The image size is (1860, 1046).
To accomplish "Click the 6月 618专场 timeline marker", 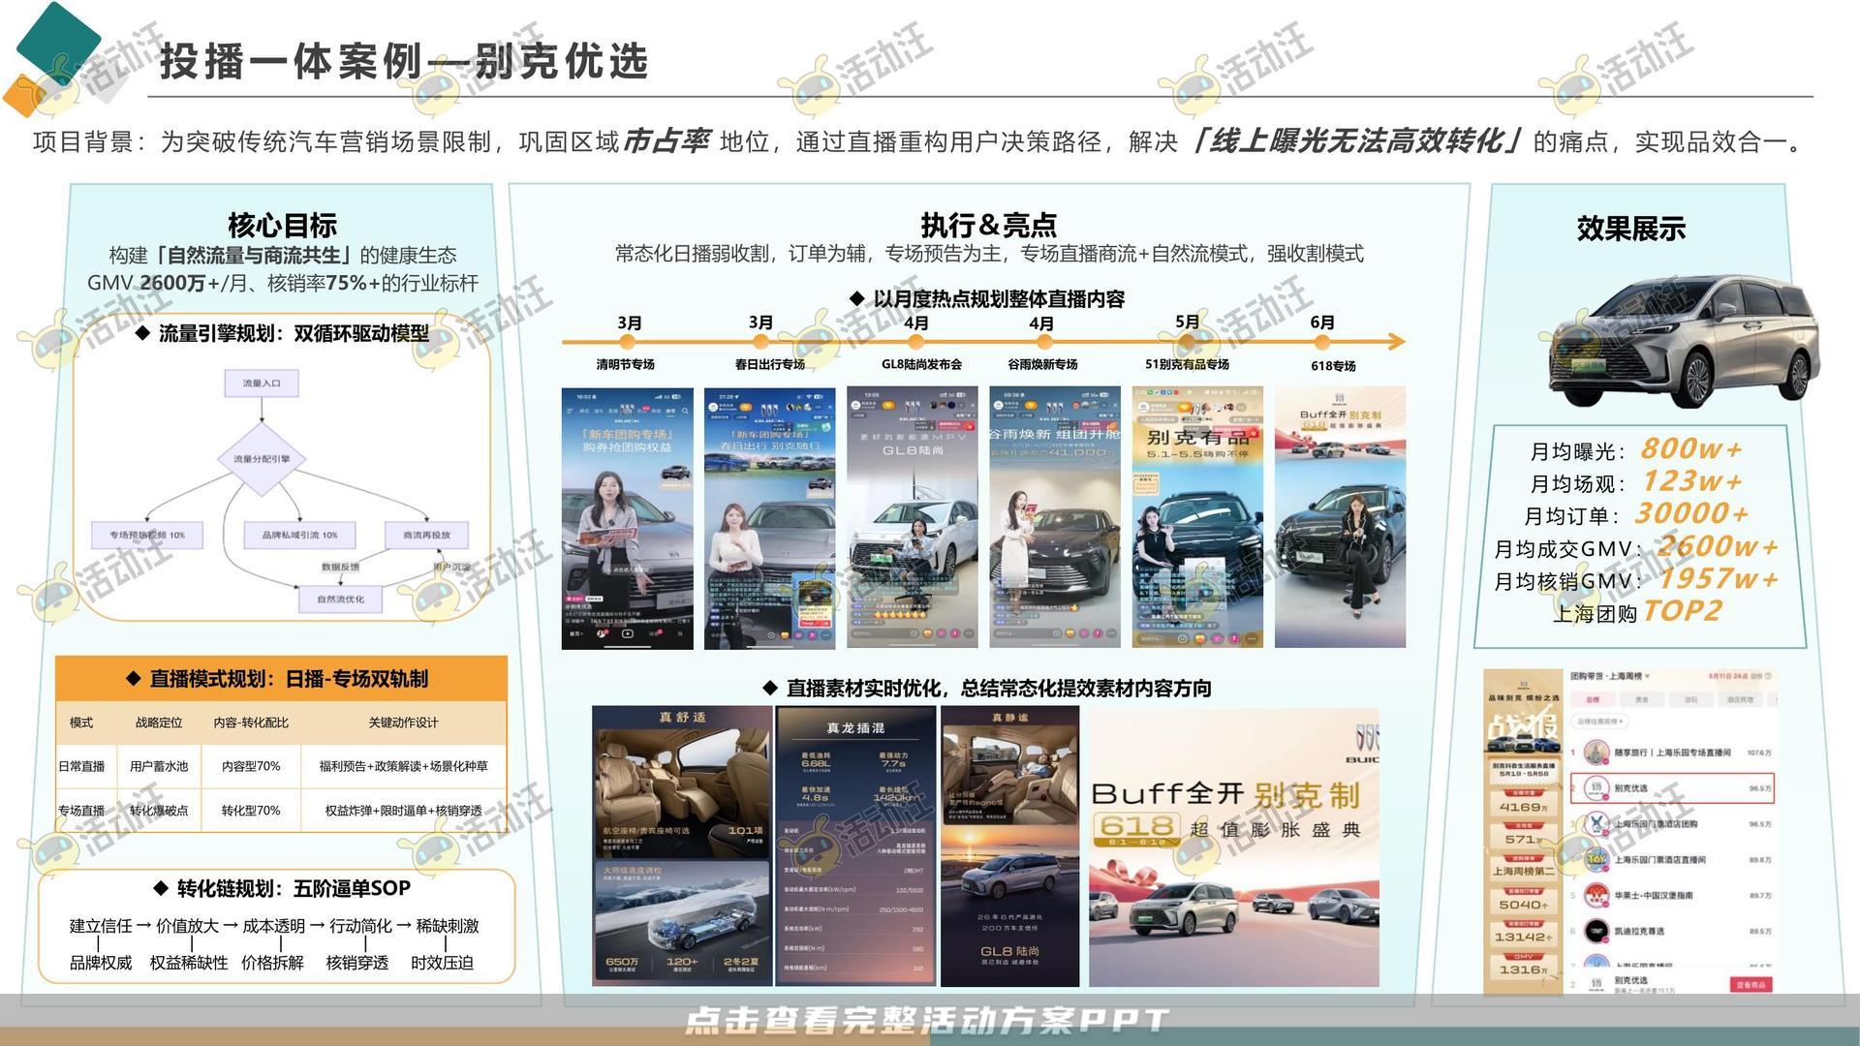I will [x=1322, y=341].
